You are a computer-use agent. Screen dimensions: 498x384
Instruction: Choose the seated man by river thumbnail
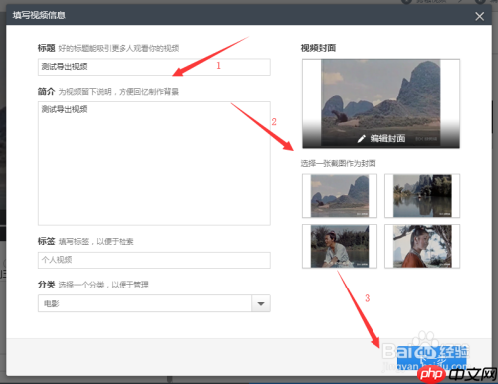pyautogui.click(x=340, y=246)
